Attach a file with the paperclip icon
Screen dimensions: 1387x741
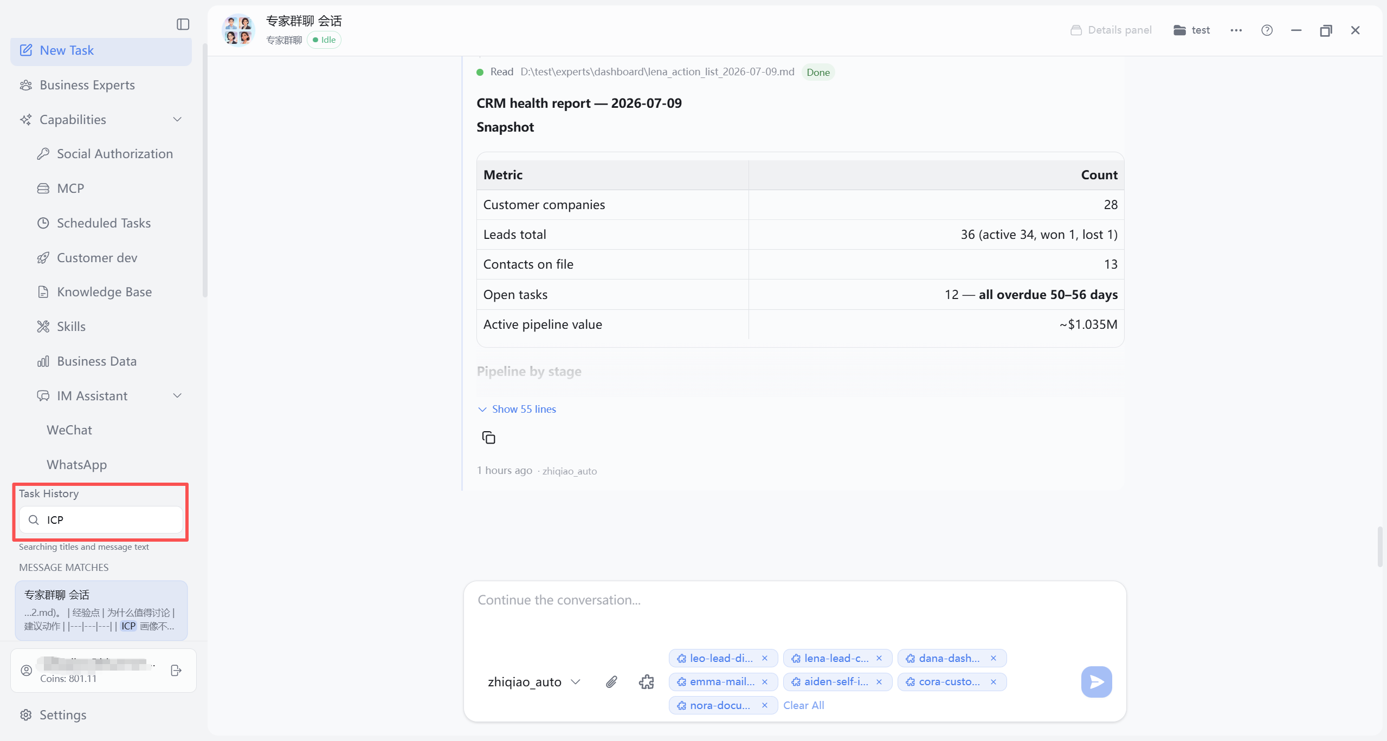(611, 682)
